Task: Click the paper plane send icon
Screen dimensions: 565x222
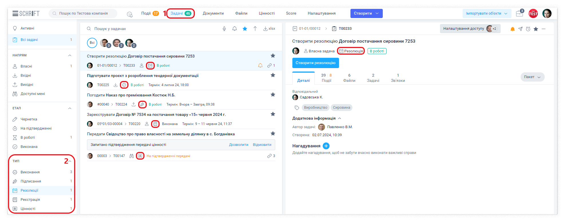Action: [520, 29]
